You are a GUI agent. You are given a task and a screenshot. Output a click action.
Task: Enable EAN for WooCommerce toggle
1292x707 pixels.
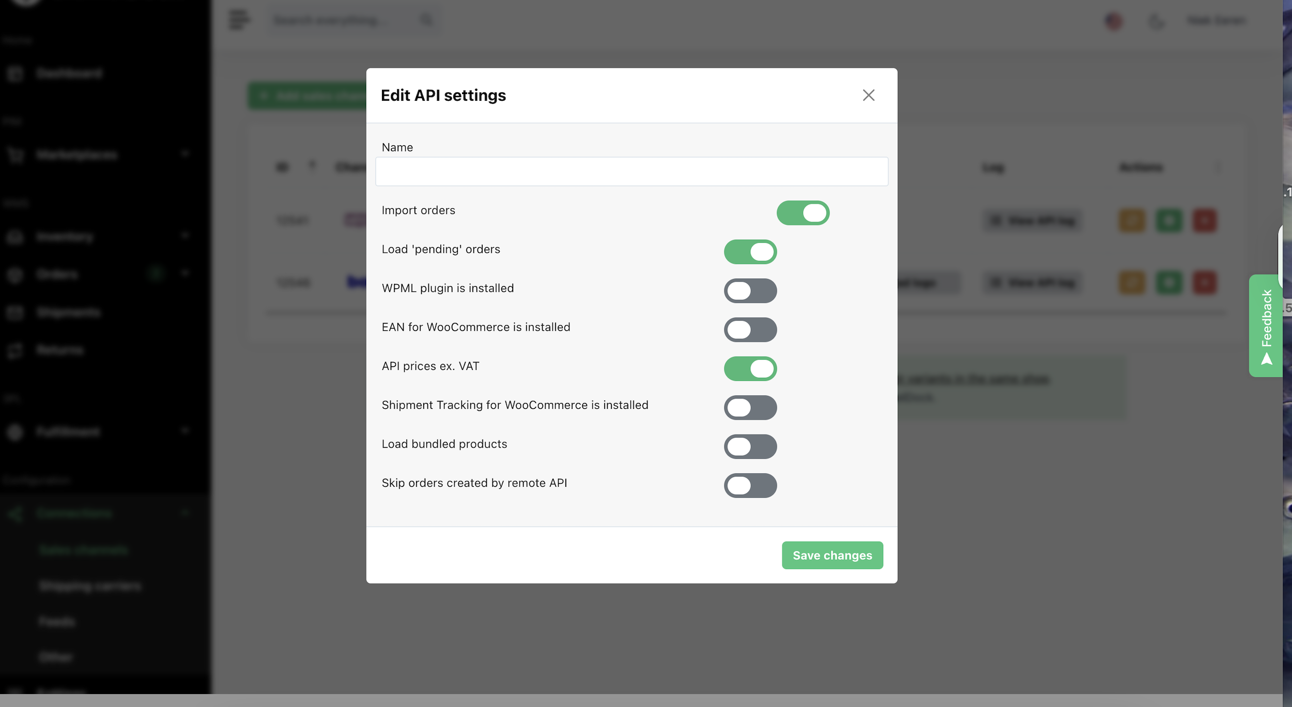click(x=750, y=330)
